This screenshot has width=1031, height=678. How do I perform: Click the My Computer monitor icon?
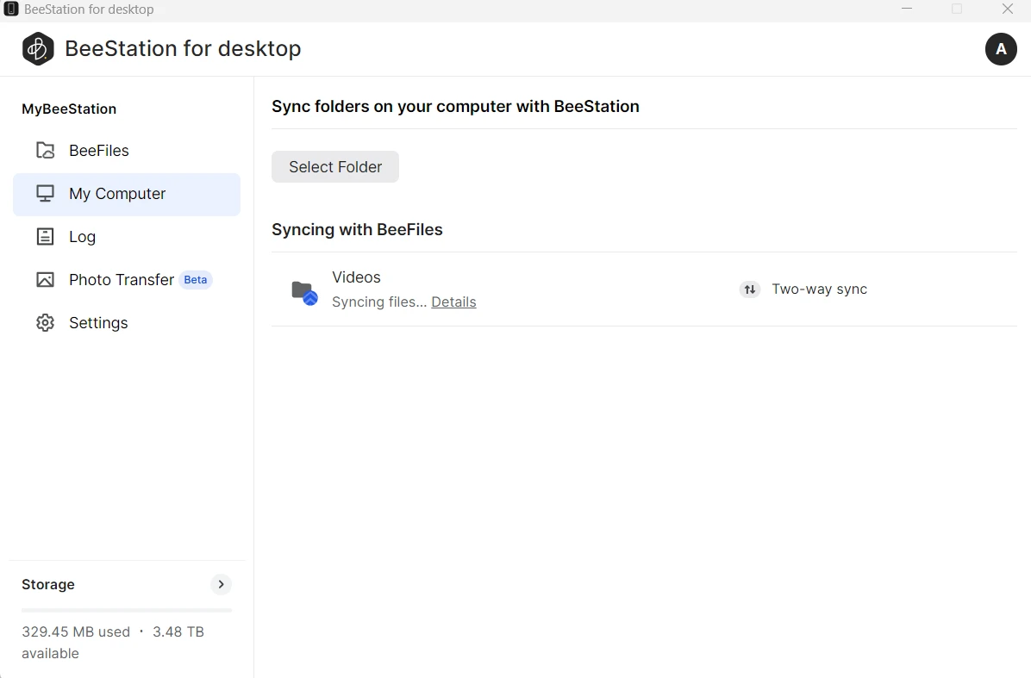[45, 194]
